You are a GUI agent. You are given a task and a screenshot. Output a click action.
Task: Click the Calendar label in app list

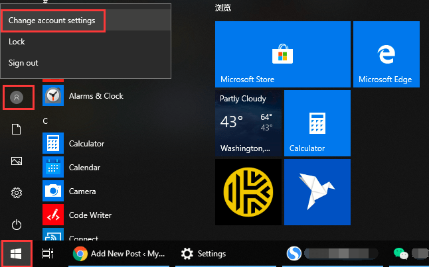coord(84,168)
